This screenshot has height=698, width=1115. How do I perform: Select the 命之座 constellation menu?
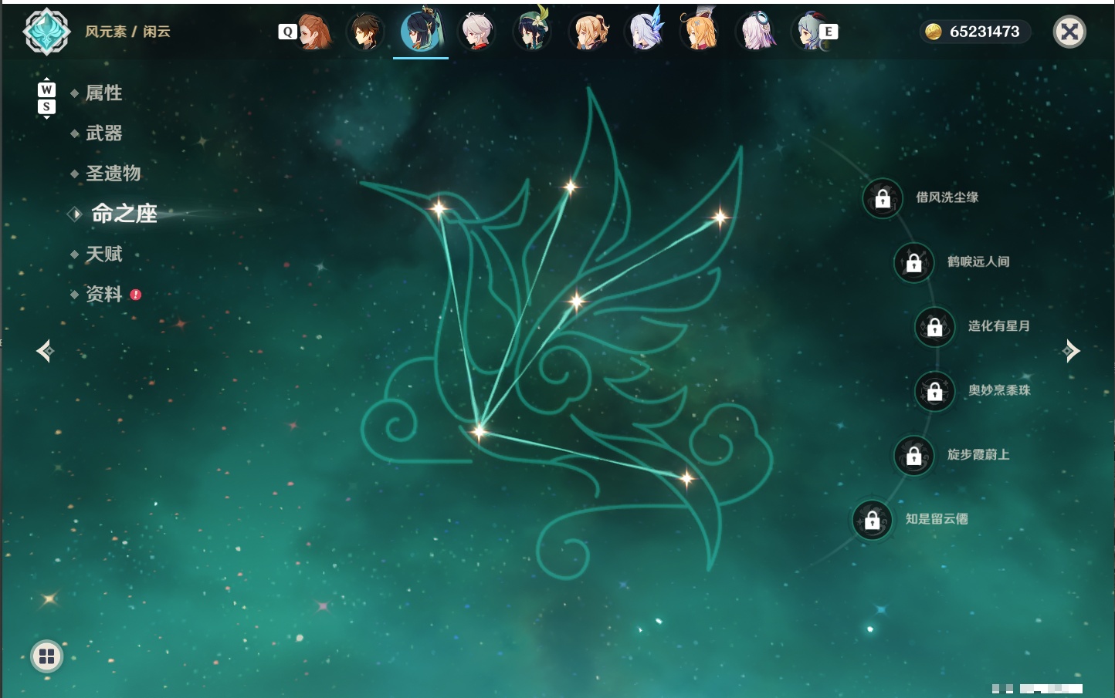click(x=124, y=214)
